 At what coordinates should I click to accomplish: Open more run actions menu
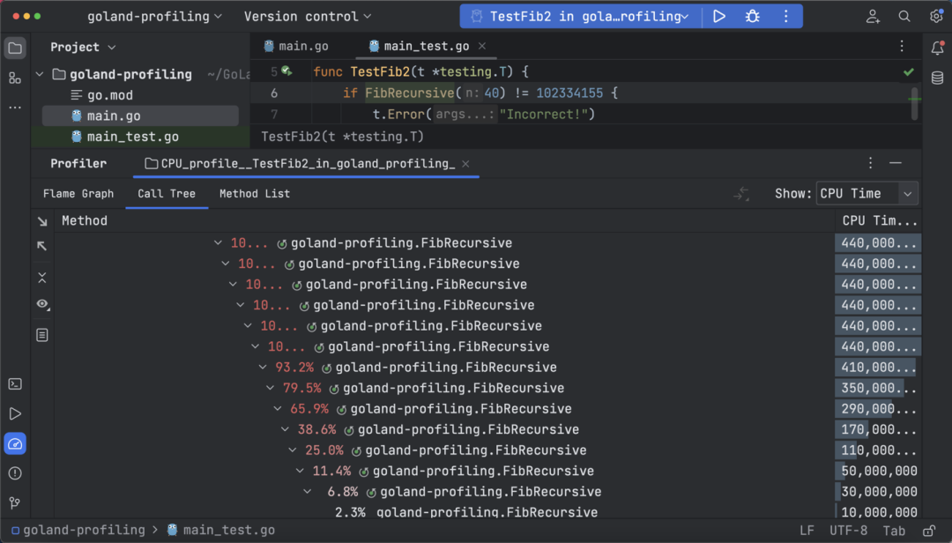tap(785, 17)
